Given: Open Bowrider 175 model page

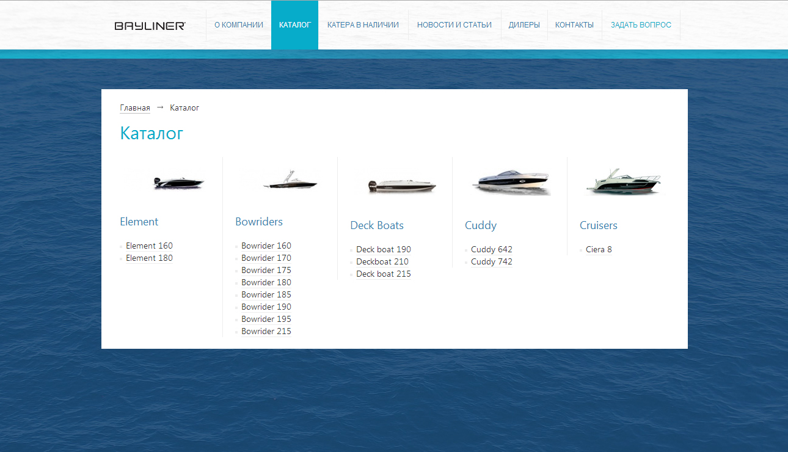Looking at the screenshot, I should click(x=266, y=271).
